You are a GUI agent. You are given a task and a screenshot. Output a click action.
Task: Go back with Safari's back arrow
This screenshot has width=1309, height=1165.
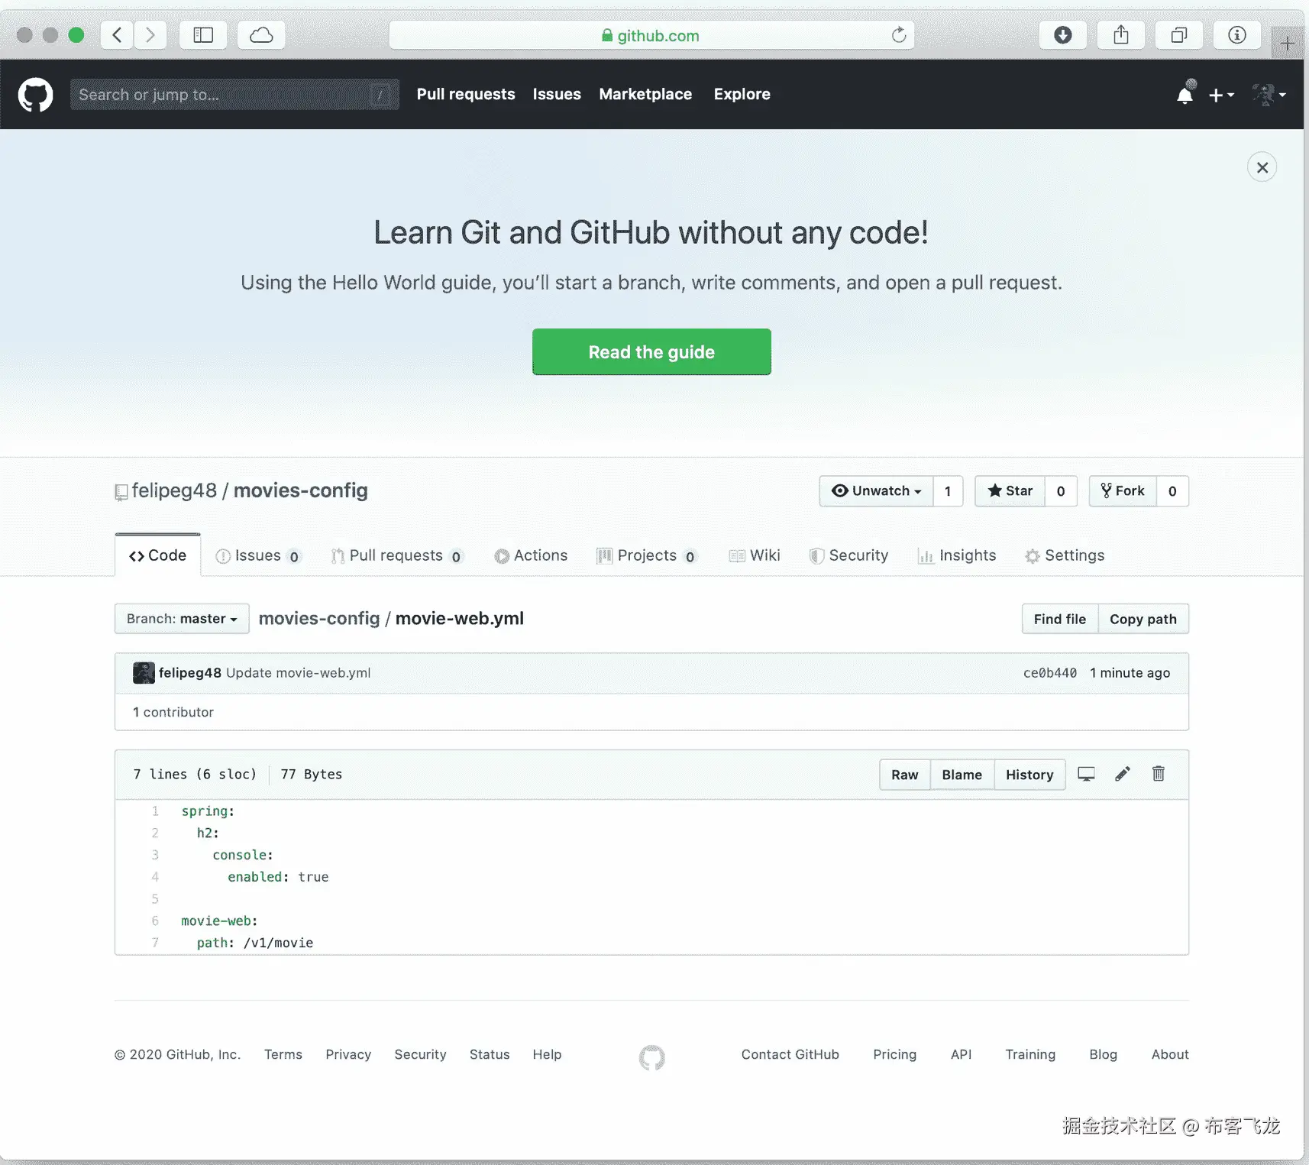coord(117,35)
